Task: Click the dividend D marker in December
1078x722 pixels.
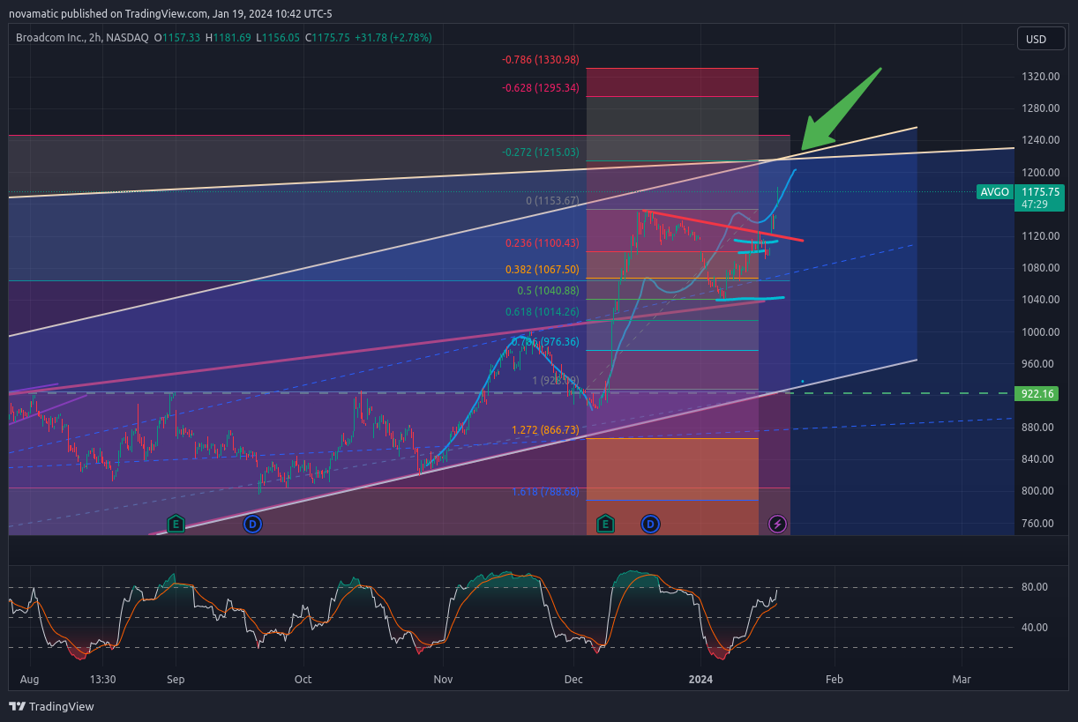Action: [650, 524]
